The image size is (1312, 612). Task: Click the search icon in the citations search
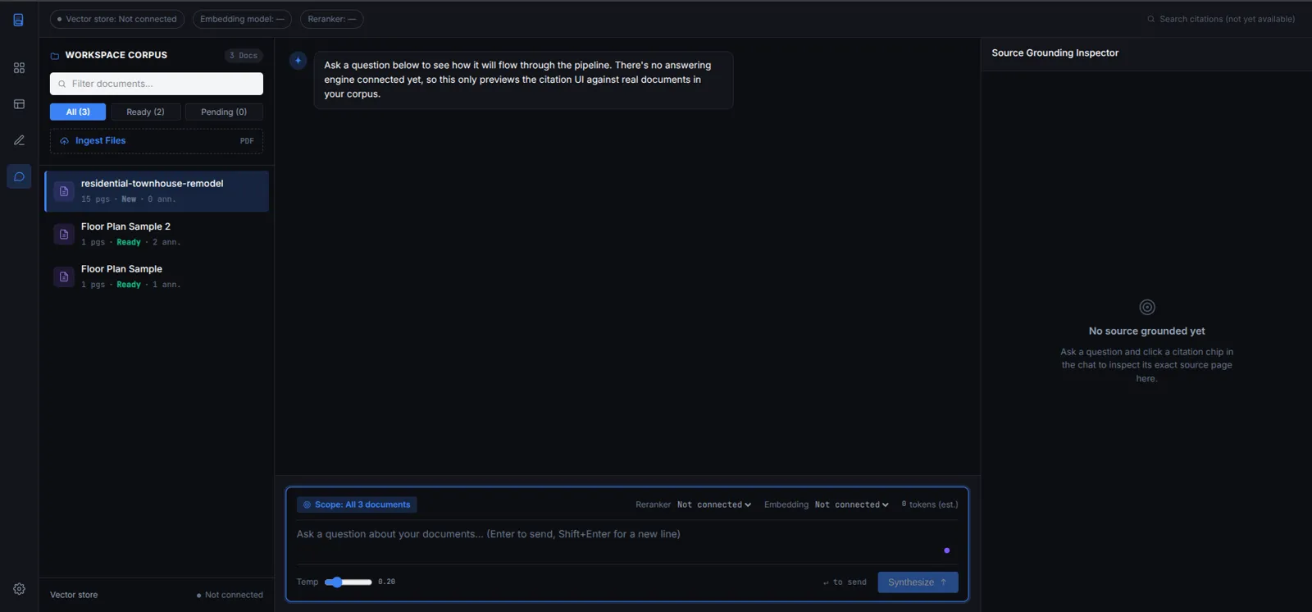point(1151,19)
